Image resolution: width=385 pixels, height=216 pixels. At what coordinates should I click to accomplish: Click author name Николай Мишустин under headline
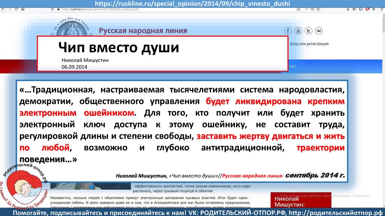click(85, 60)
